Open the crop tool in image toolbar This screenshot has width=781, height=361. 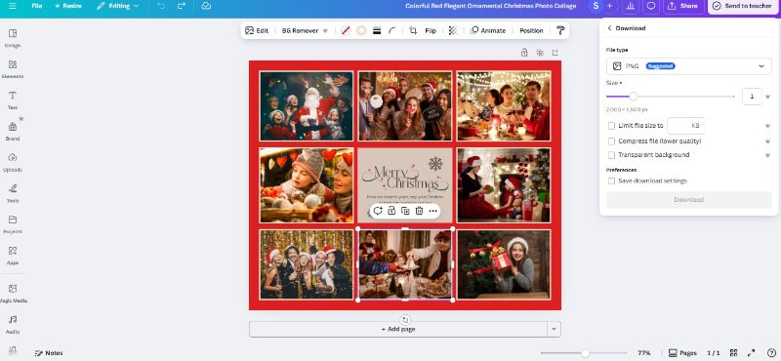click(x=413, y=30)
